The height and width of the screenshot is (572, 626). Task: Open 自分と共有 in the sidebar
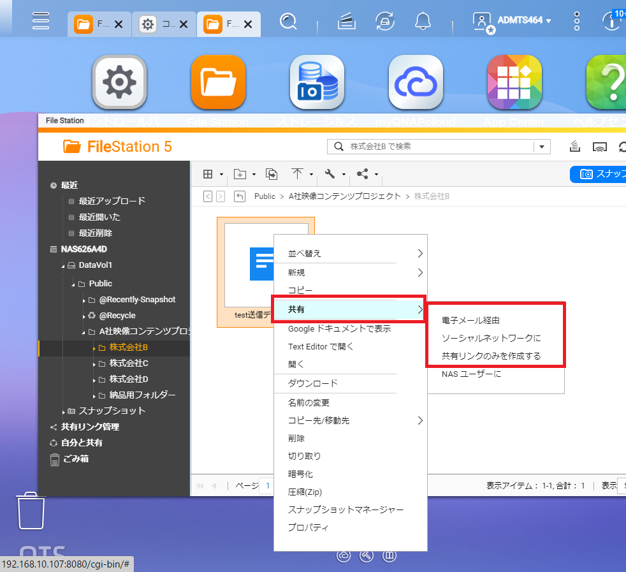82,443
